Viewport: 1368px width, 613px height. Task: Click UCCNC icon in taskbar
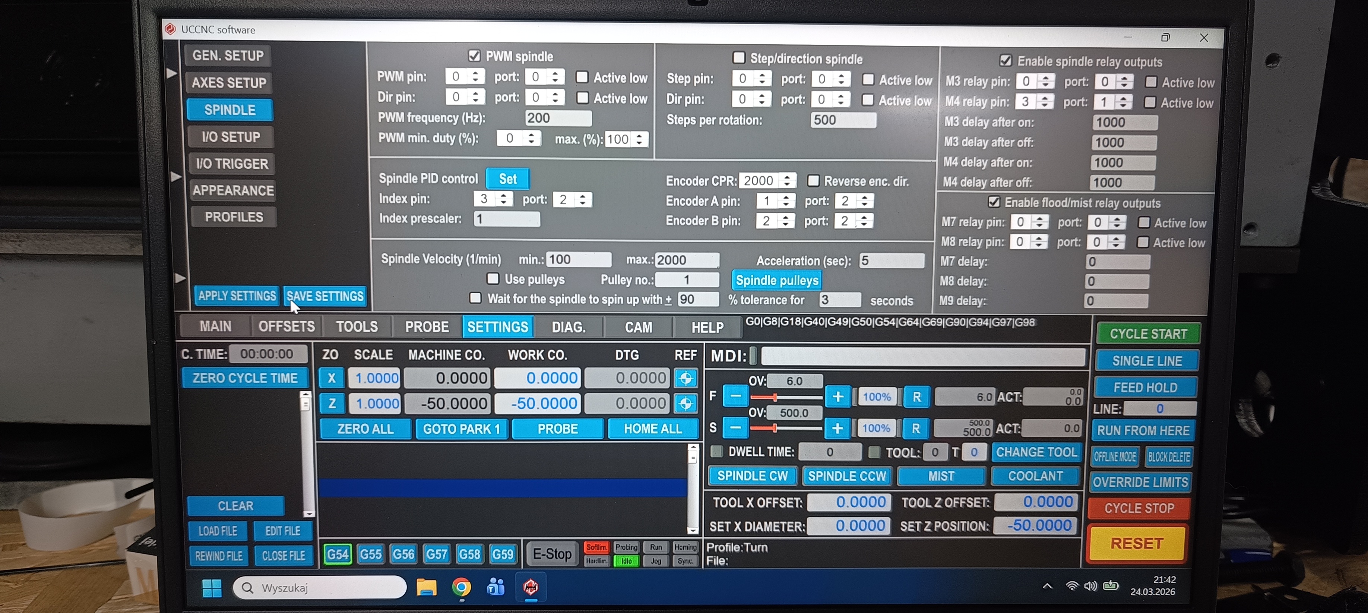coord(531,587)
